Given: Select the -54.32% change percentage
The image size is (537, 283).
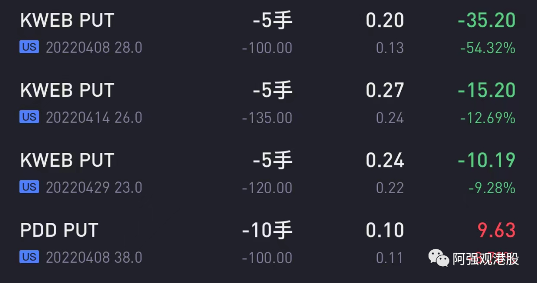Looking at the screenshot, I should [488, 48].
